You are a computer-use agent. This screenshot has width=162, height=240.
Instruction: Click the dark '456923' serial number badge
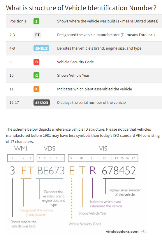pos(42,103)
